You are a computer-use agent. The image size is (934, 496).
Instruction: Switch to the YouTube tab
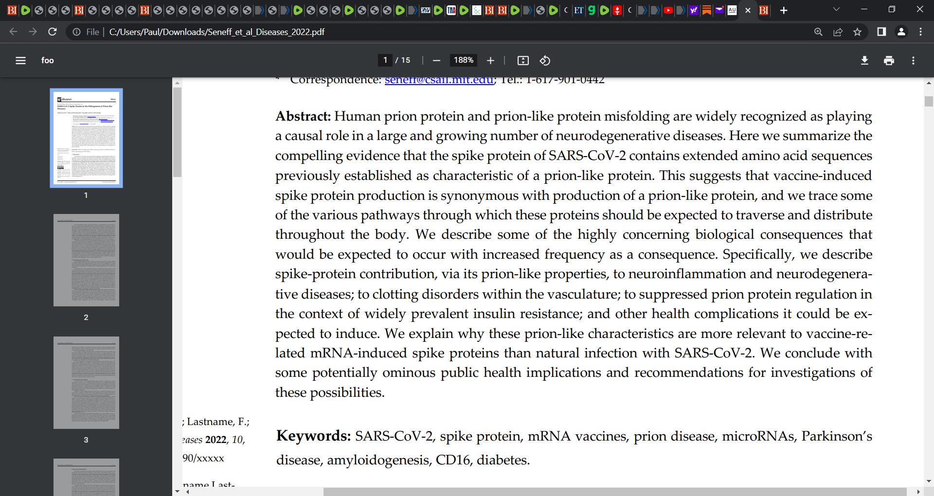(x=668, y=10)
